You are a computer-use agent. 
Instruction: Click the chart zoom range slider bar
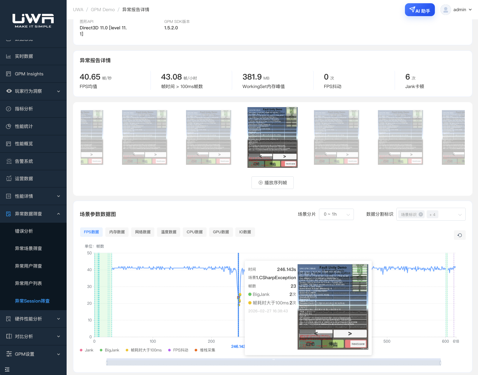coord(273,363)
